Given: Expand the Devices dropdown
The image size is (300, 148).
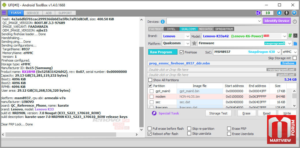Looking at the screenshot, I should (260, 21).
